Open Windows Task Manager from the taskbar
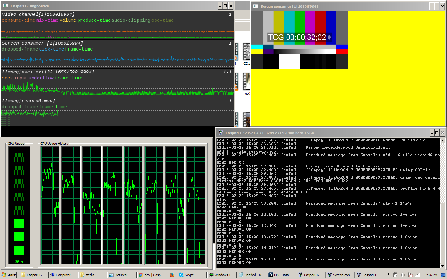Image resolution: width=447 pixels, height=279 pixels. [221, 275]
